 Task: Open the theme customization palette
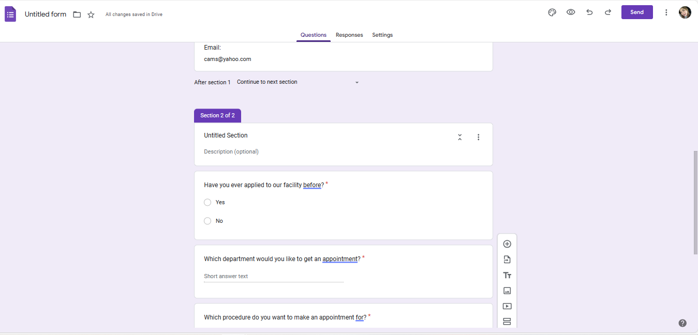coord(552,12)
